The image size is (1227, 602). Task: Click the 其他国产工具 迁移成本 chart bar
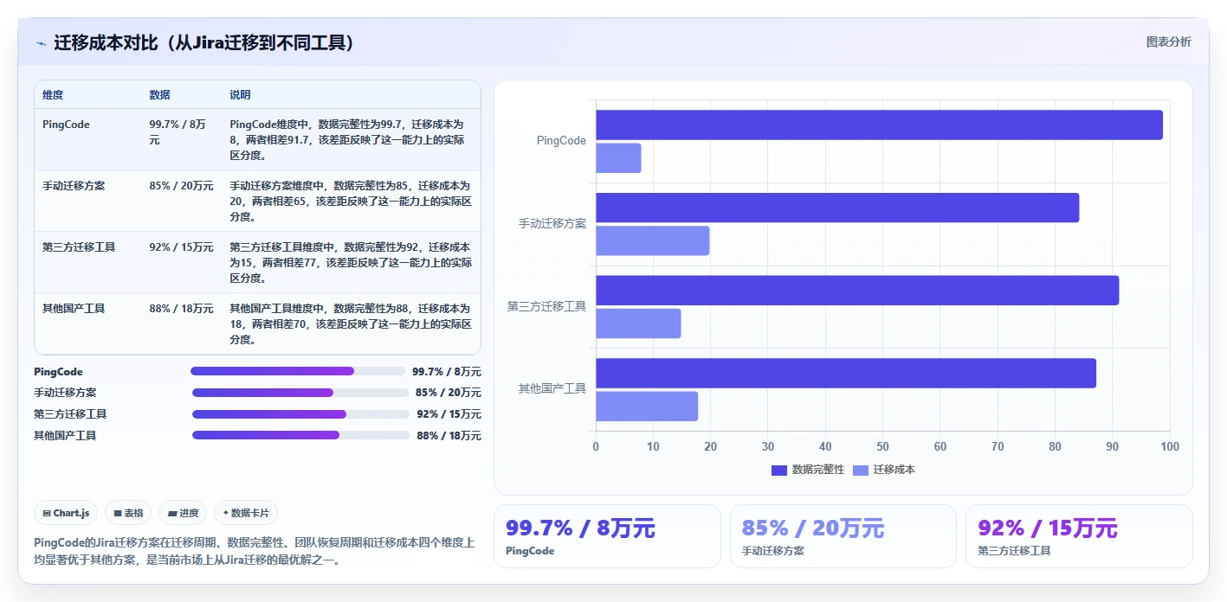[647, 406]
